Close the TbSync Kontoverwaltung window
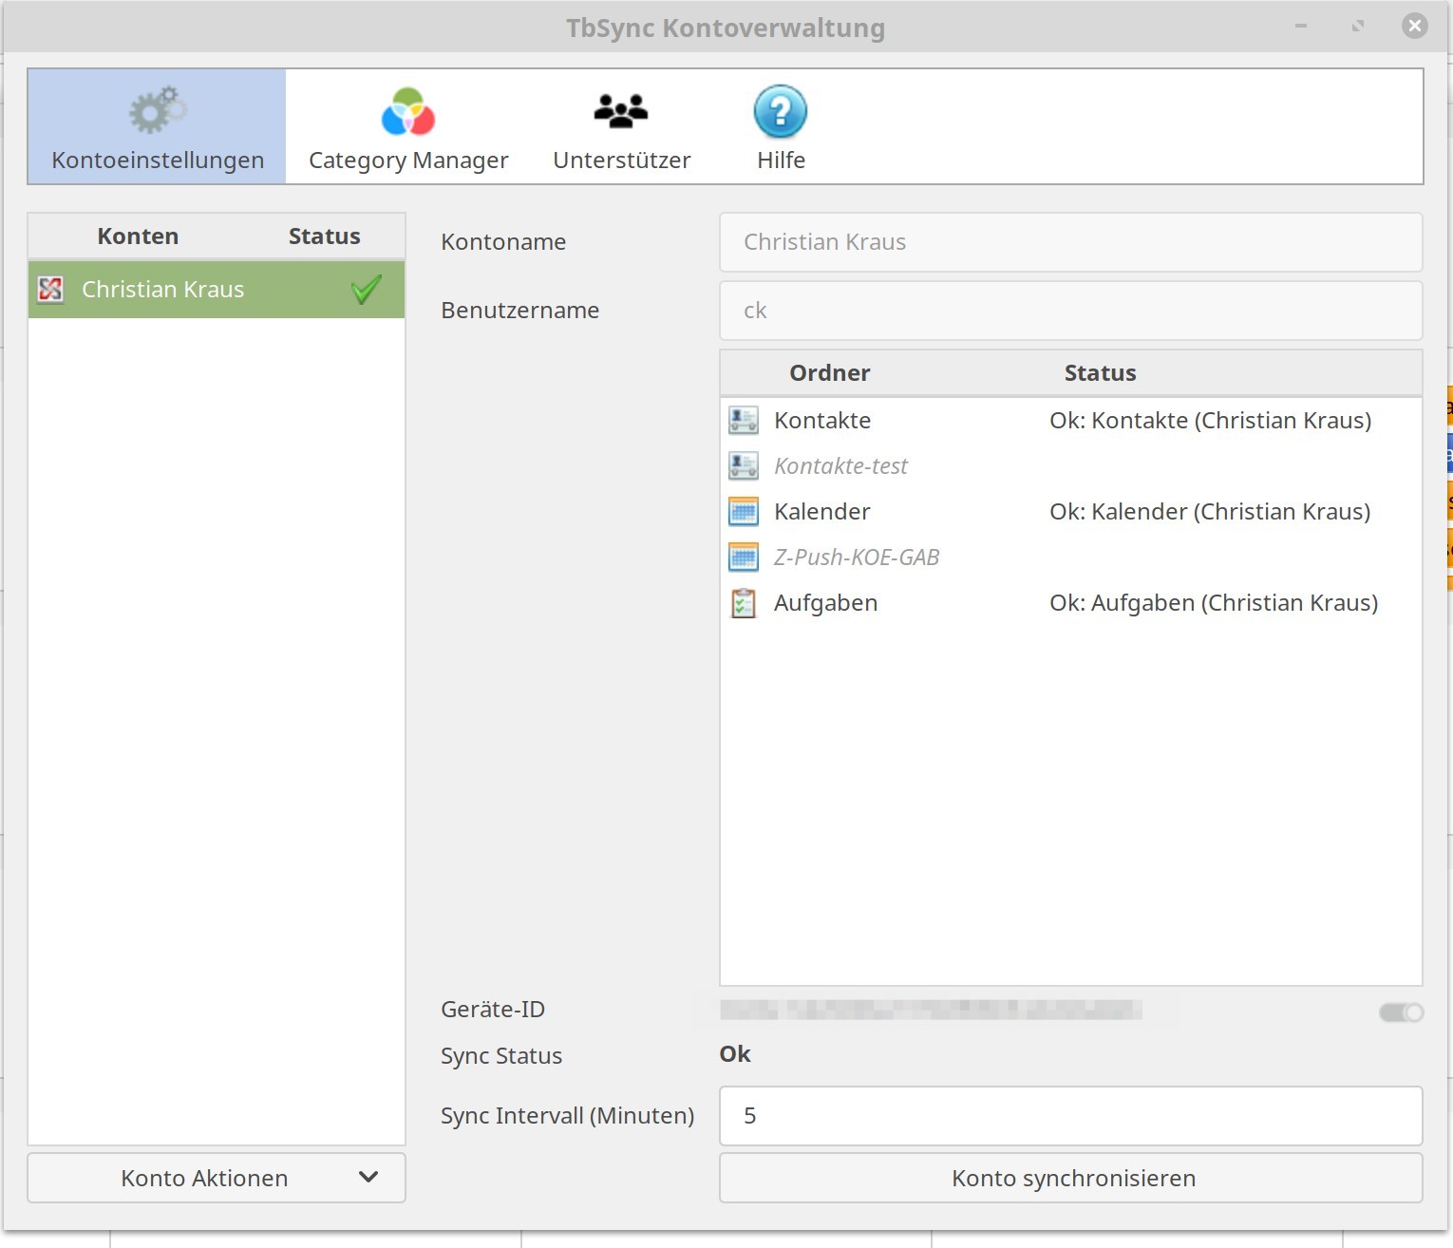Screen dimensions: 1453x1248 pyautogui.click(x=1415, y=26)
